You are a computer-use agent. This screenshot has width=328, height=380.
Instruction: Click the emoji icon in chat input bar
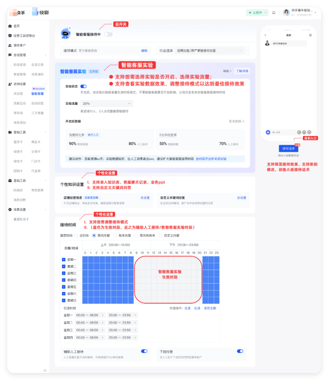304,132
